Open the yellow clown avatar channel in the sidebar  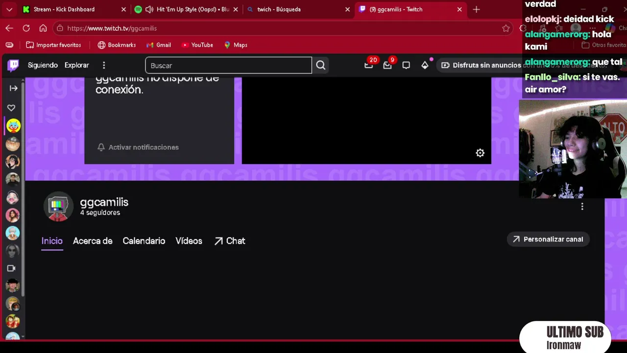pos(13,126)
